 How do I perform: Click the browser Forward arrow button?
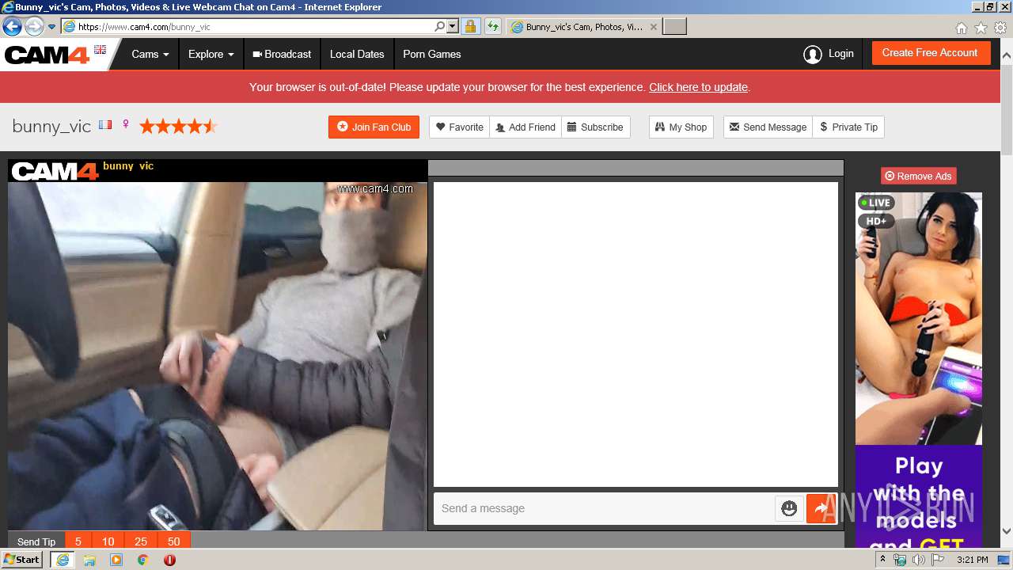(34, 27)
